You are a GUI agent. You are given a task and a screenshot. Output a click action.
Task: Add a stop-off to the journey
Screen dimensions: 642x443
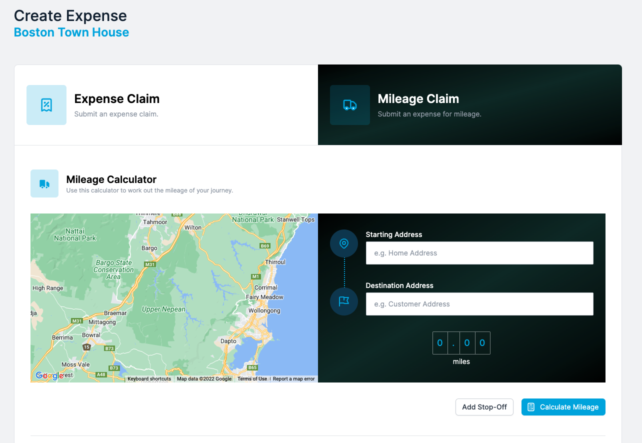484,407
